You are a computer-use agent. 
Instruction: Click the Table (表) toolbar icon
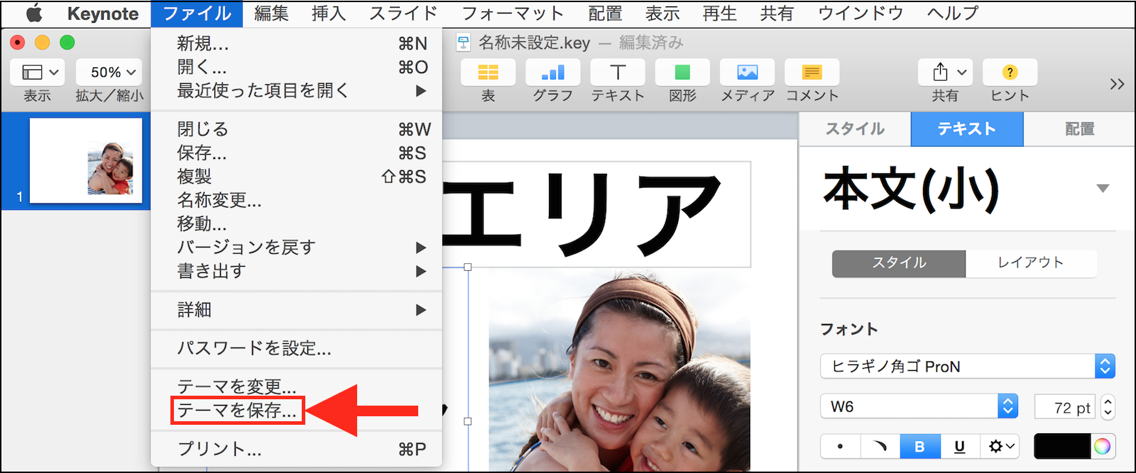coord(488,72)
